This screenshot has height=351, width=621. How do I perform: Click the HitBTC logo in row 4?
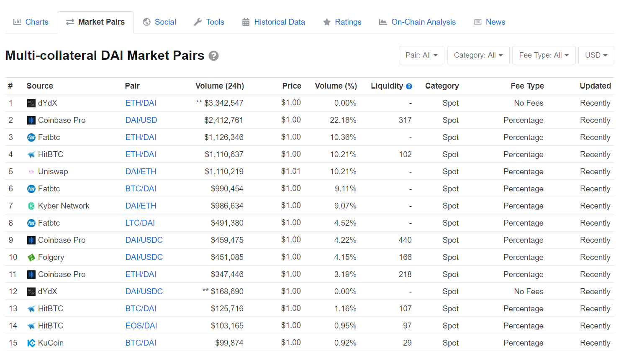[x=31, y=155]
